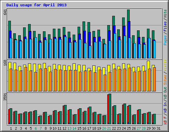
Task: Select day label 23 on the x-axis
Action: point(119,128)
